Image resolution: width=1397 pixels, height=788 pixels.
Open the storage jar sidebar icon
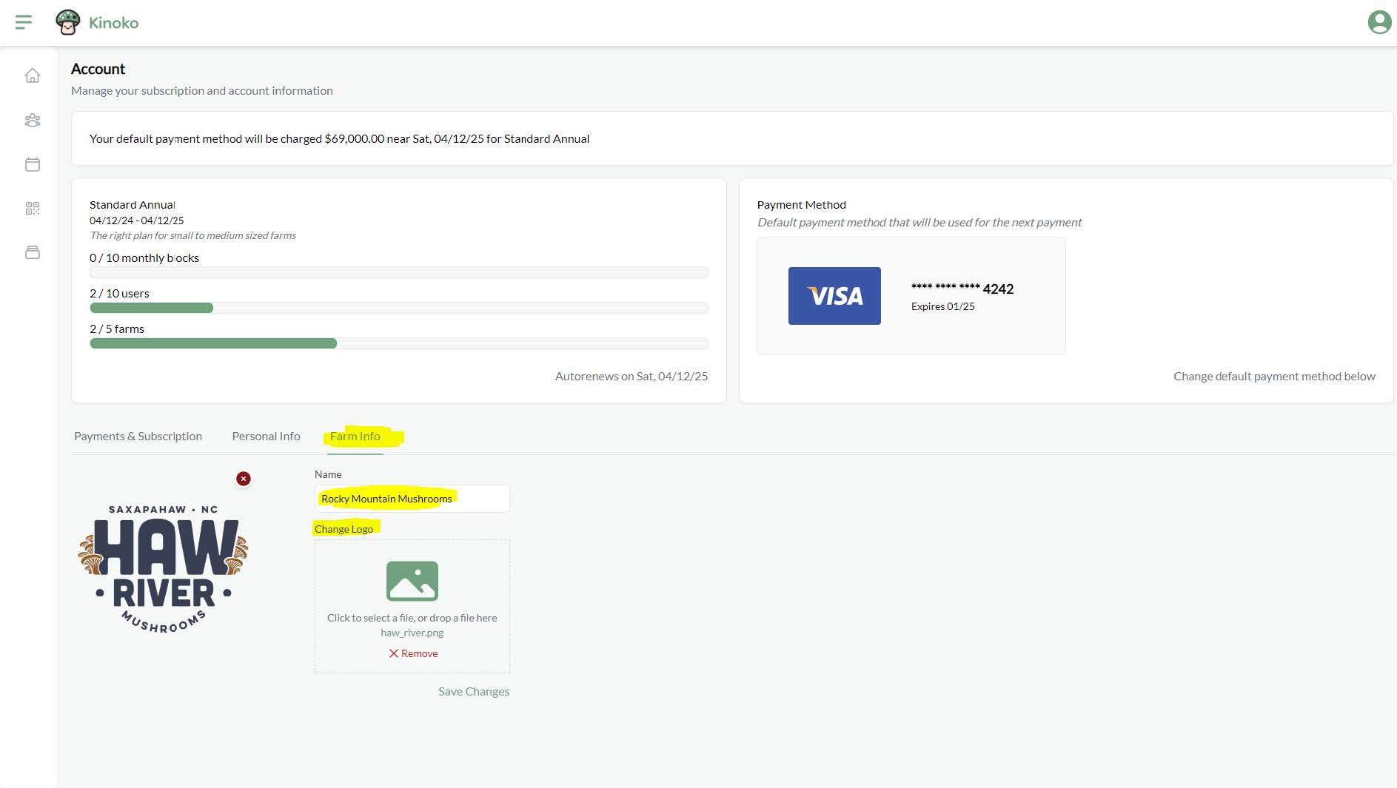(33, 252)
